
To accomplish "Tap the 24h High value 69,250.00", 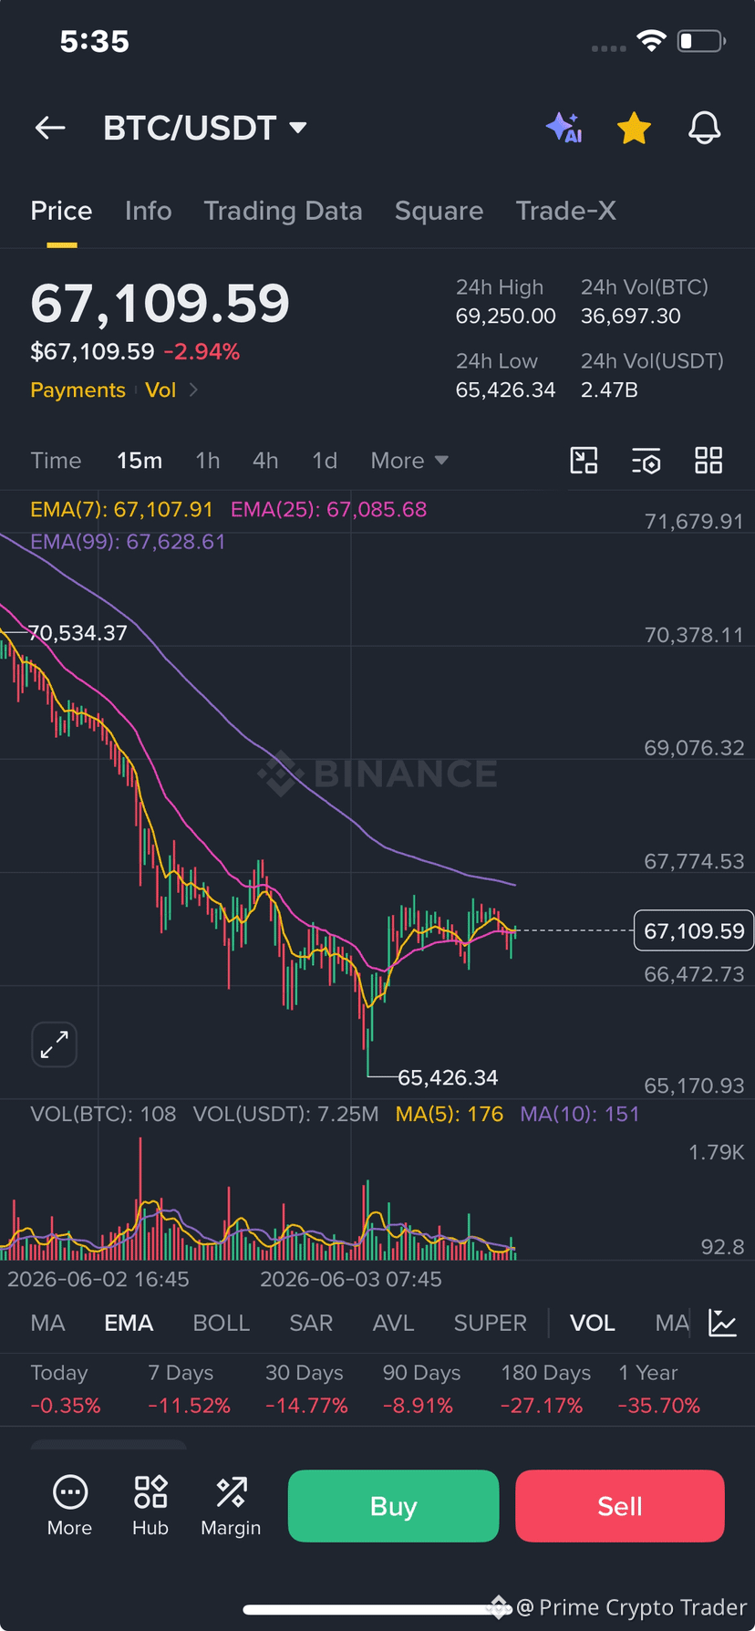I will tap(505, 316).
